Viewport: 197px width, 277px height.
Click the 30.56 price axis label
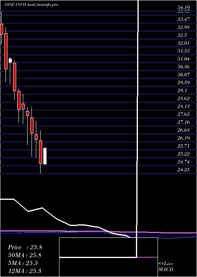[x=184, y=67]
